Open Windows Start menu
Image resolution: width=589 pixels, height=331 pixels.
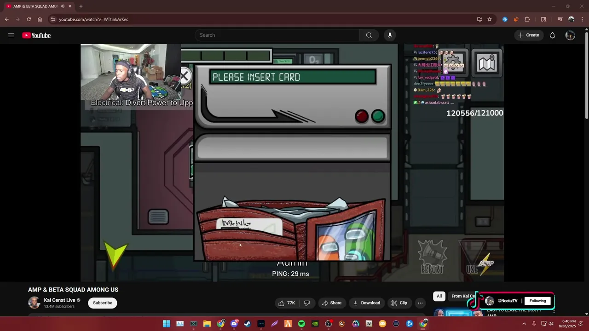click(166, 324)
